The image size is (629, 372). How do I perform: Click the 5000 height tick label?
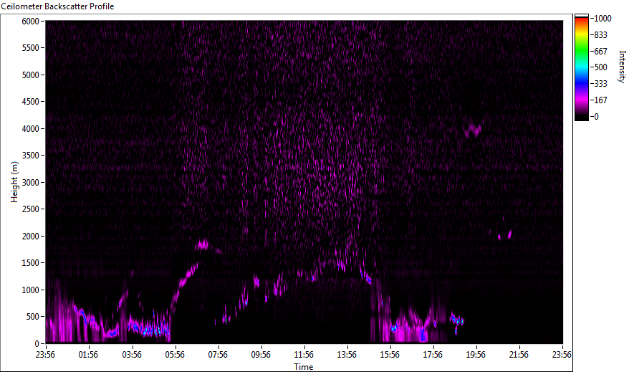[x=31, y=75]
